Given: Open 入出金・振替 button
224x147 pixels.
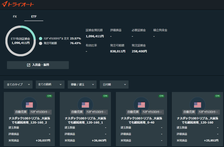Looking at the screenshot, I should (x=38, y=65).
